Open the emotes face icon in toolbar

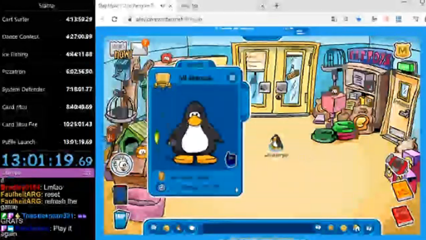click(x=166, y=228)
